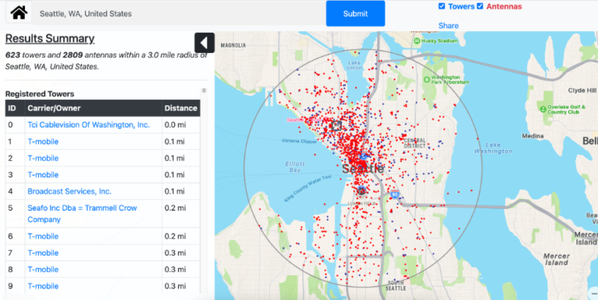The width and height of the screenshot is (598, 300).
Task: Click the Clyde Hill label on map
Action: point(582,90)
